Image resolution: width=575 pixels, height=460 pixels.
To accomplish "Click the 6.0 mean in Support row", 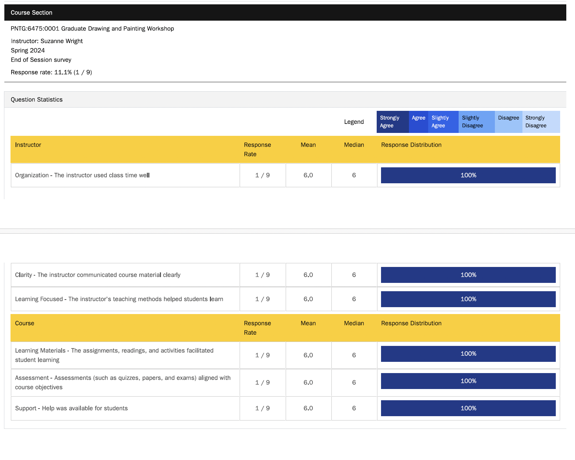I will 308,408.
